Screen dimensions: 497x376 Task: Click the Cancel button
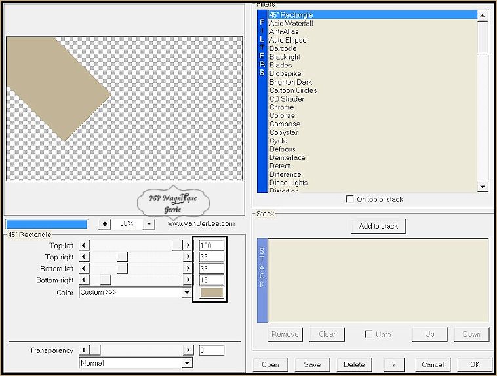pos(433,365)
